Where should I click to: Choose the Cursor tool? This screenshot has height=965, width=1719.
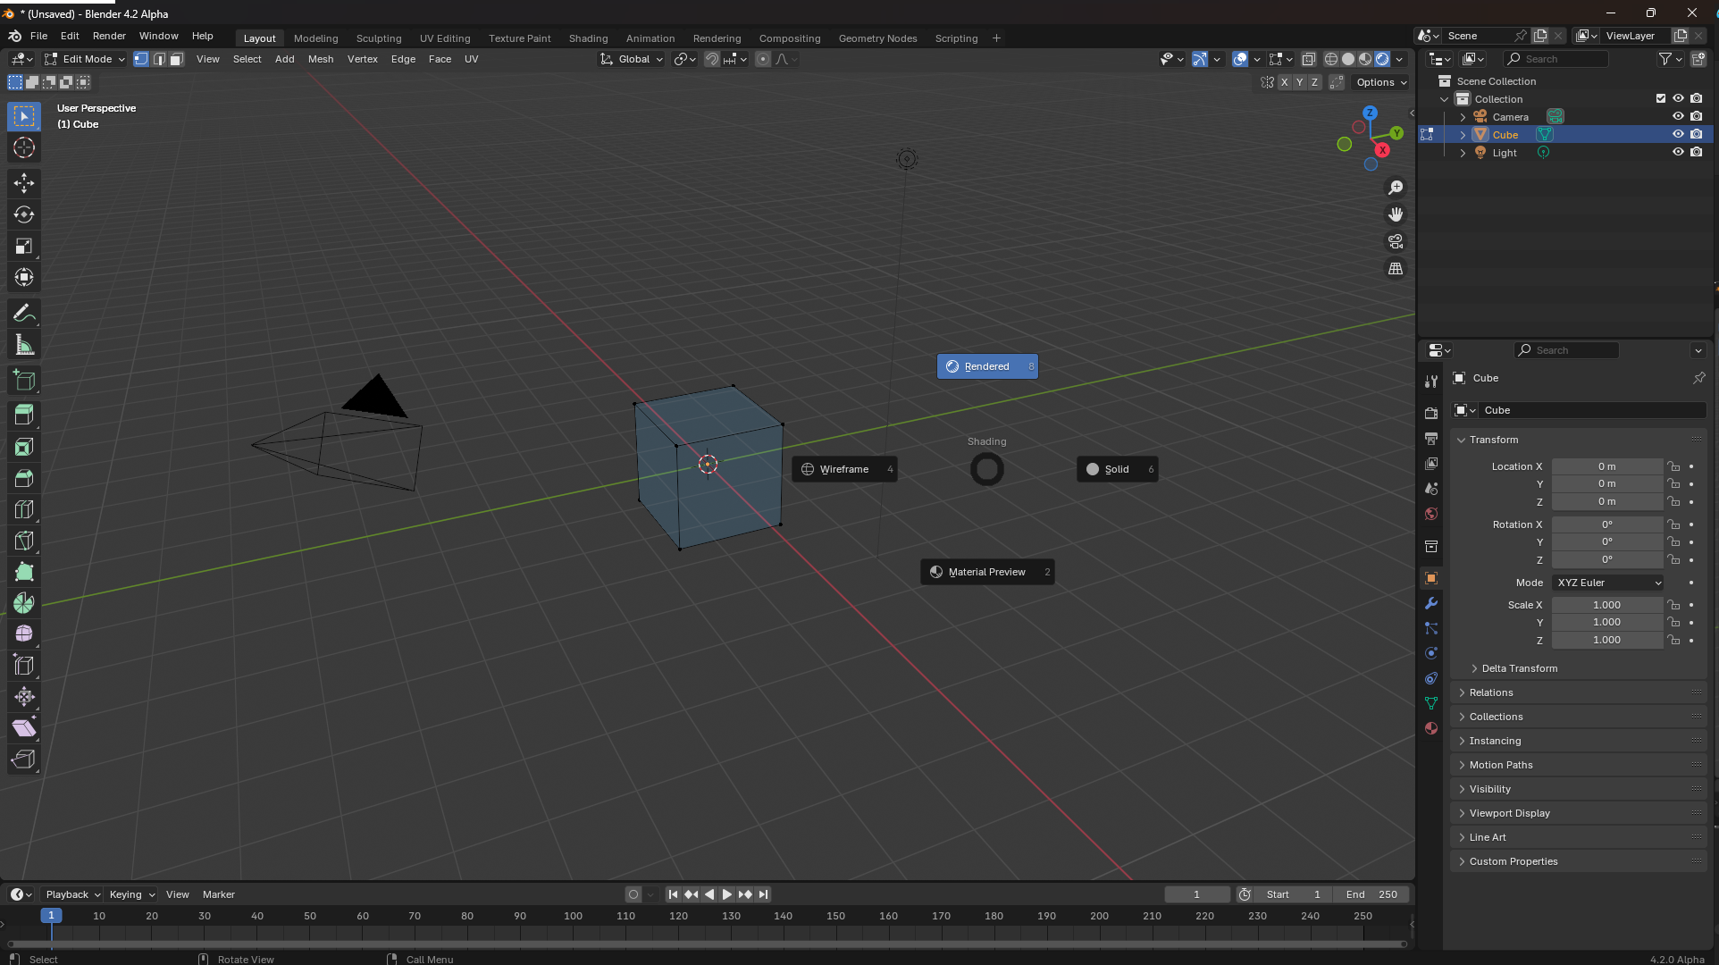point(24,147)
